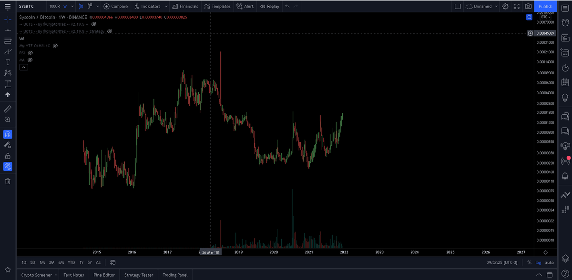Enter fullscreen mode
The image size is (572, 280).
(x=517, y=6)
